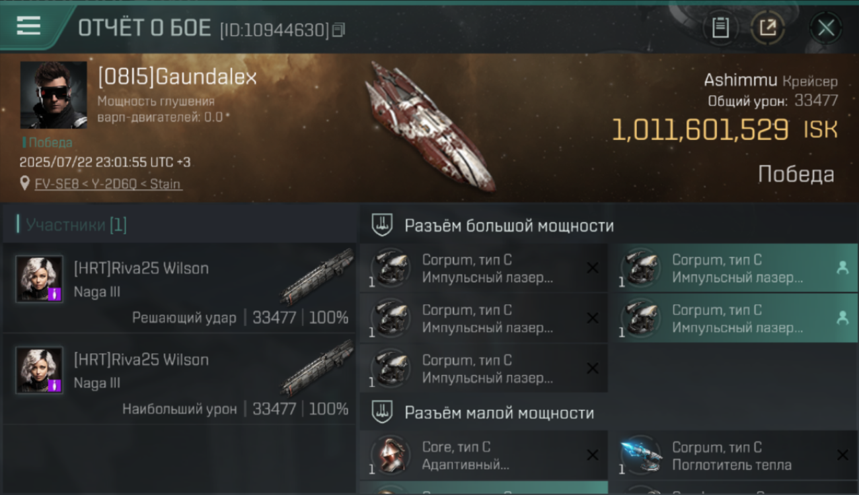Click the Naga III ship icon in the Решающий удар row
Viewport: 859px width, 495px height.
pyautogui.click(x=317, y=276)
